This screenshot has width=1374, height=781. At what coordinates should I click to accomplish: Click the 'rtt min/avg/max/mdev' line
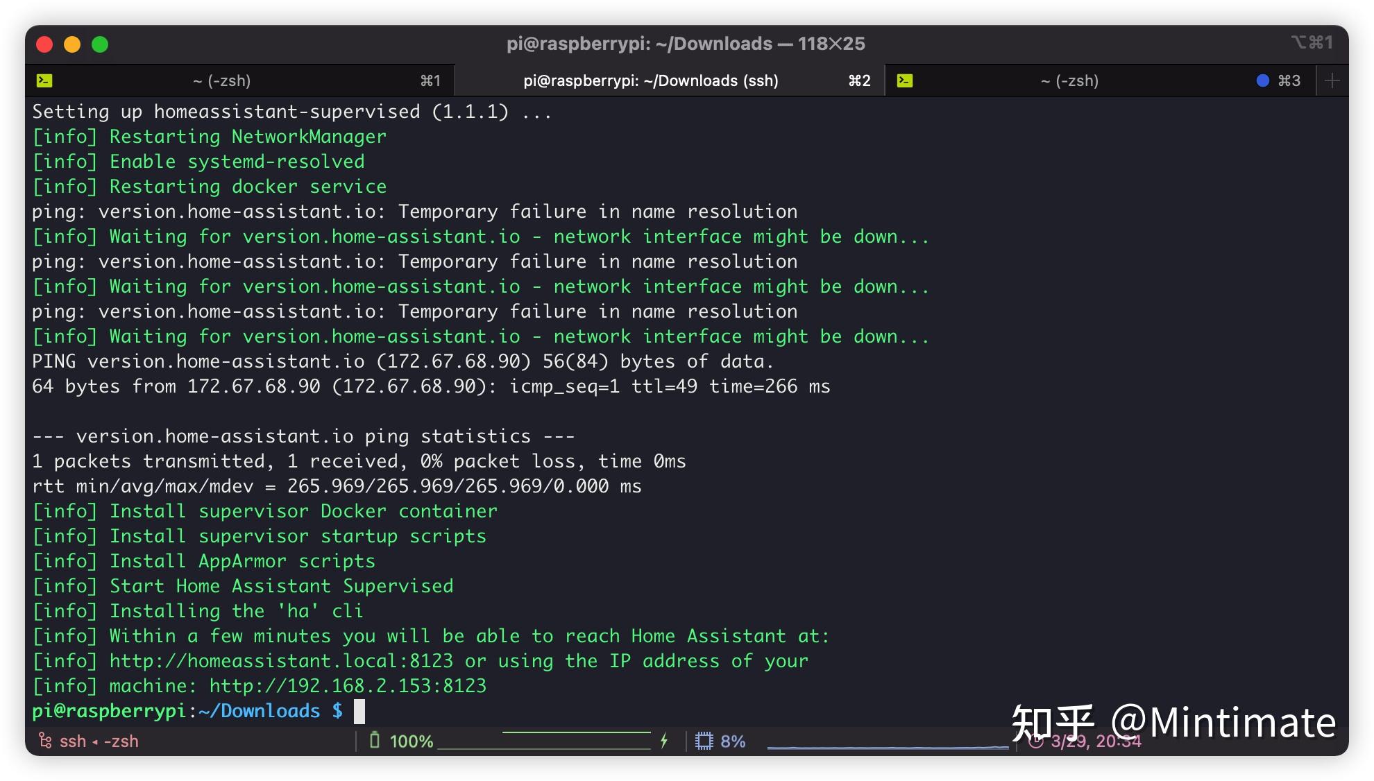pyautogui.click(x=337, y=486)
